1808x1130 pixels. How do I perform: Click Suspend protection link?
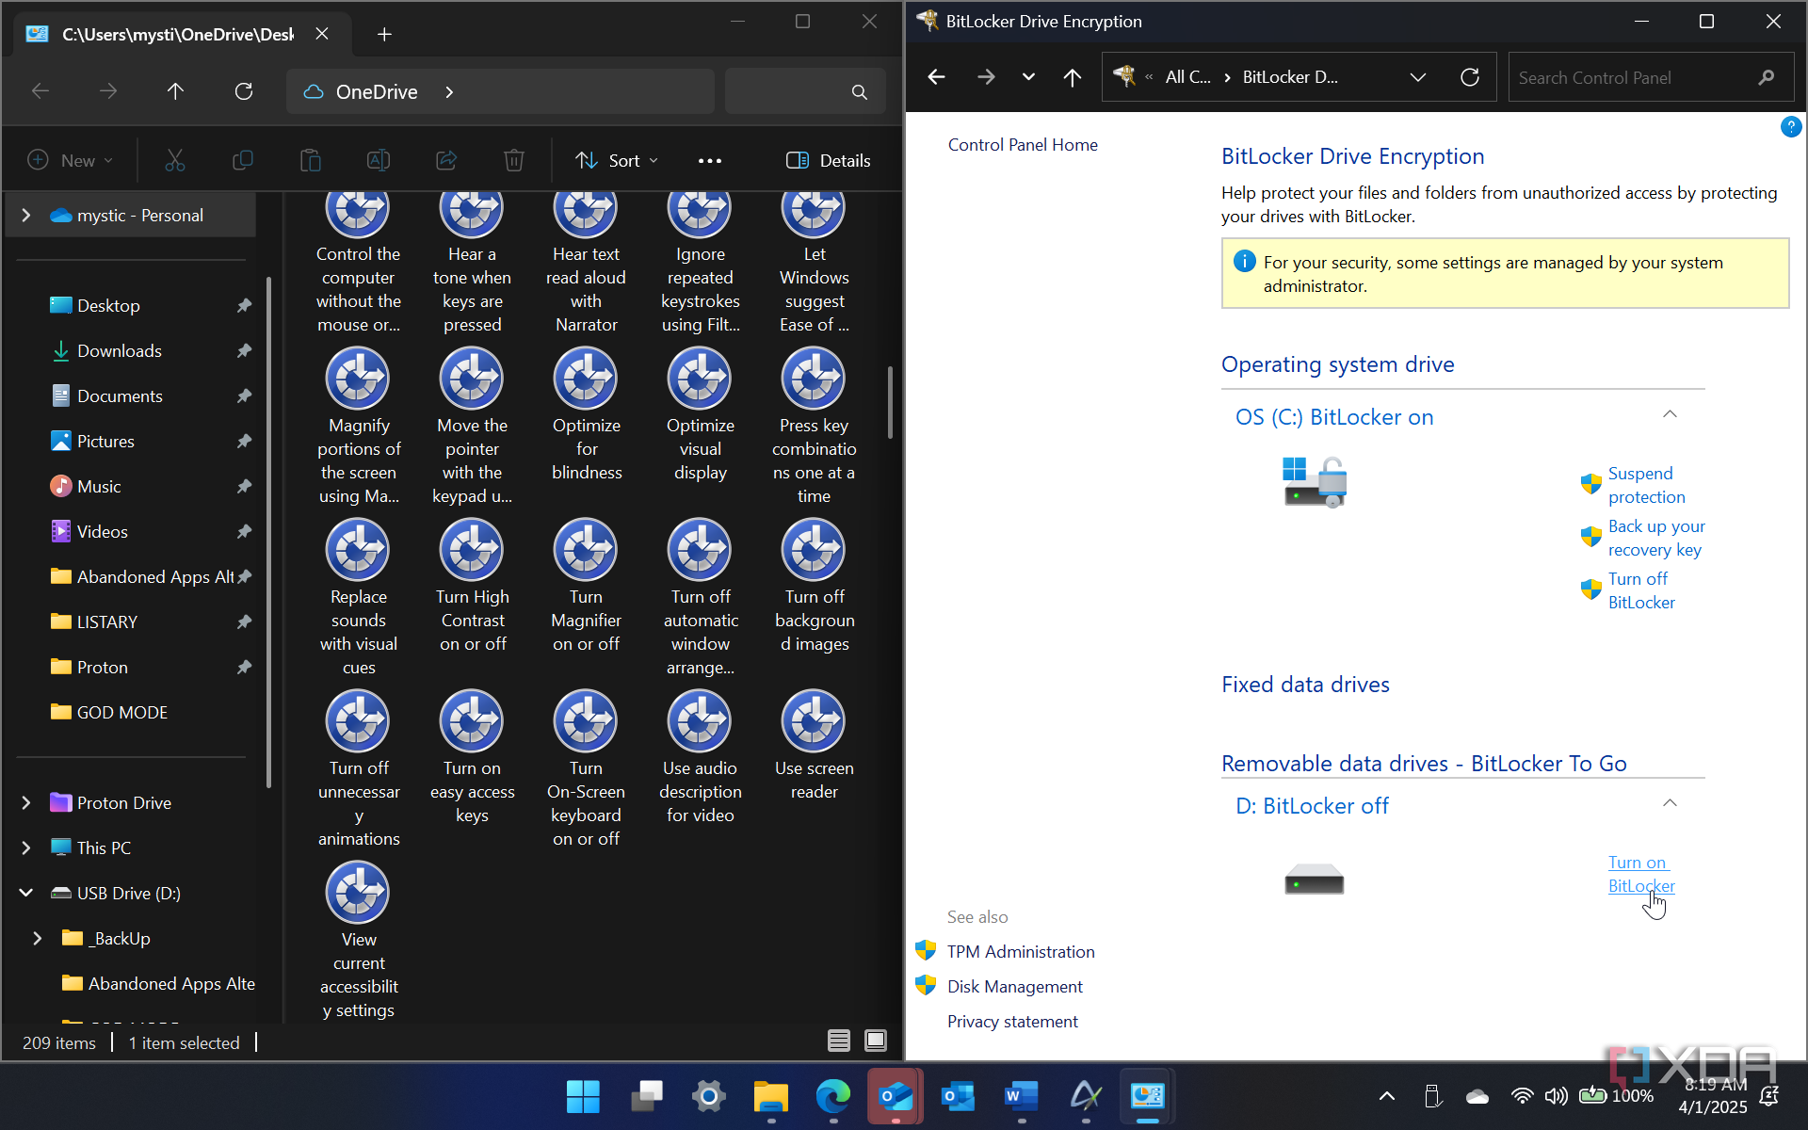[x=1646, y=485]
